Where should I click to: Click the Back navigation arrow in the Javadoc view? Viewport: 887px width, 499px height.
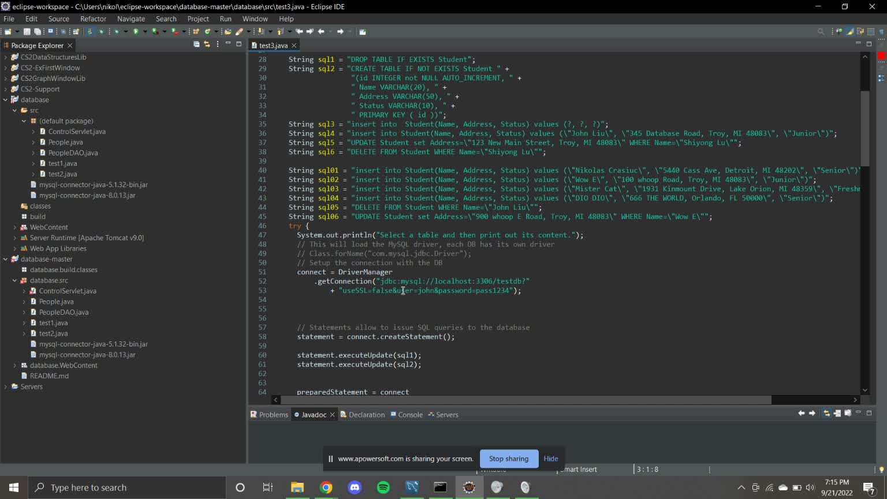tap(801, 414)
